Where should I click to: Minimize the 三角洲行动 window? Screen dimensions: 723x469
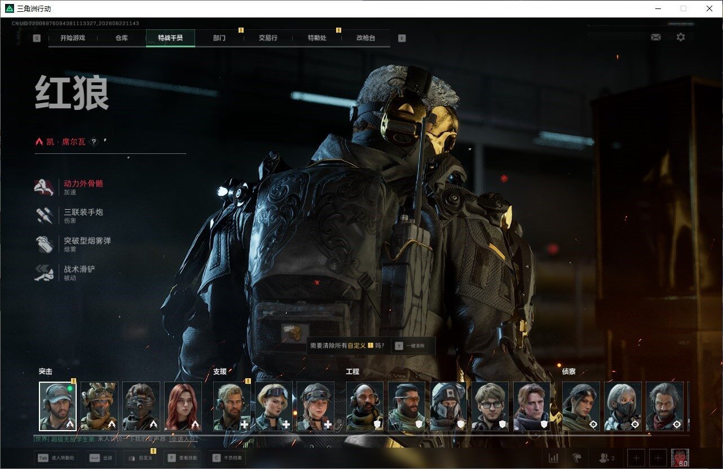tap(658, 8)
